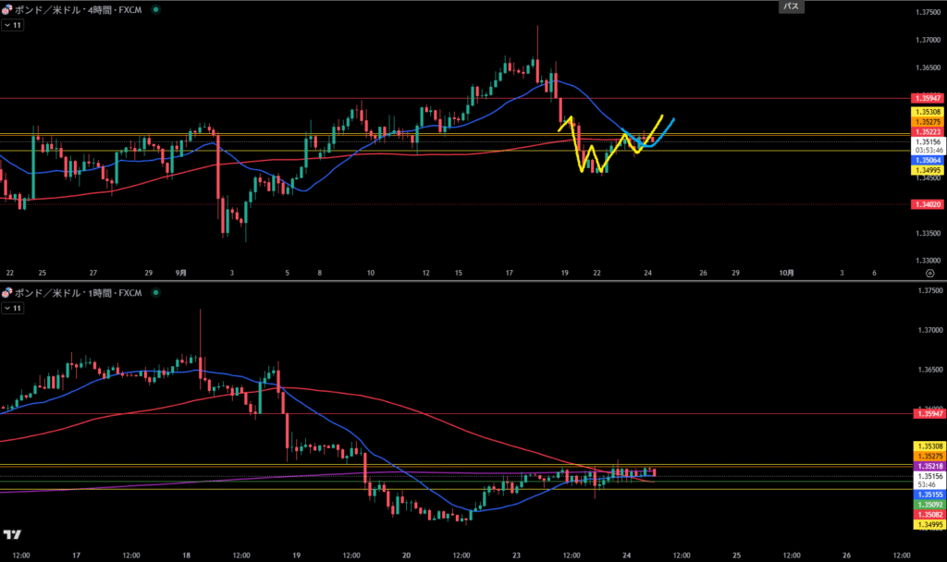Click the green 1.35092 price label on lower chart
Image resolution: width=947 pixels, height=562 pixels.
[x=927, y=505]
